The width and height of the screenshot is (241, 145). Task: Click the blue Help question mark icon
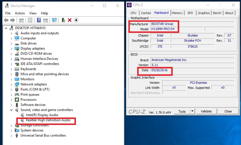click(x=39, y=20)
